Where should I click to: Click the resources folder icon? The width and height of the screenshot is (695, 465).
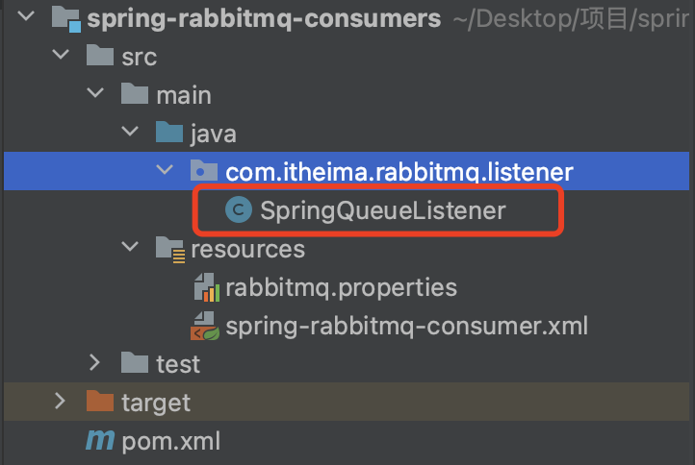click(x=170, y=250)
